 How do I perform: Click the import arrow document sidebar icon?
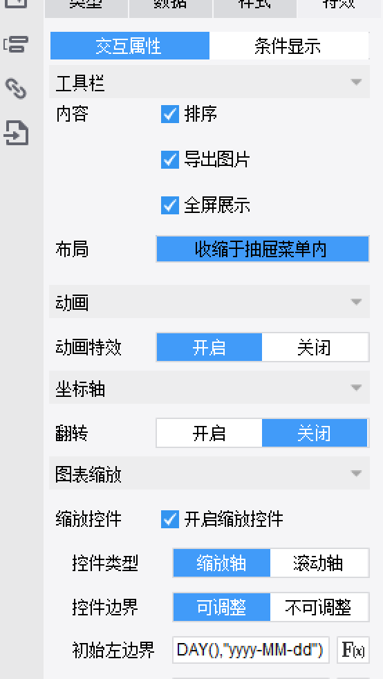click(x=16, y=133)
